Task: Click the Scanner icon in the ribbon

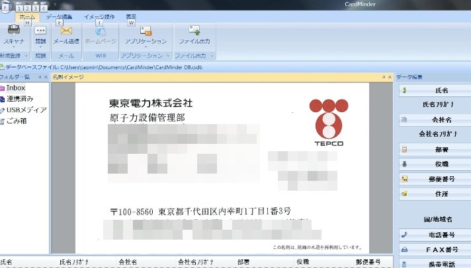Action: click(13, 30)
